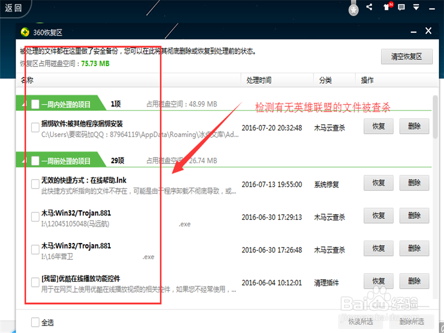Check the 一周前处理的项目 group checkbox
Image resolution: width=444 pixels, height=333 pixels.
tap(35, 161)
